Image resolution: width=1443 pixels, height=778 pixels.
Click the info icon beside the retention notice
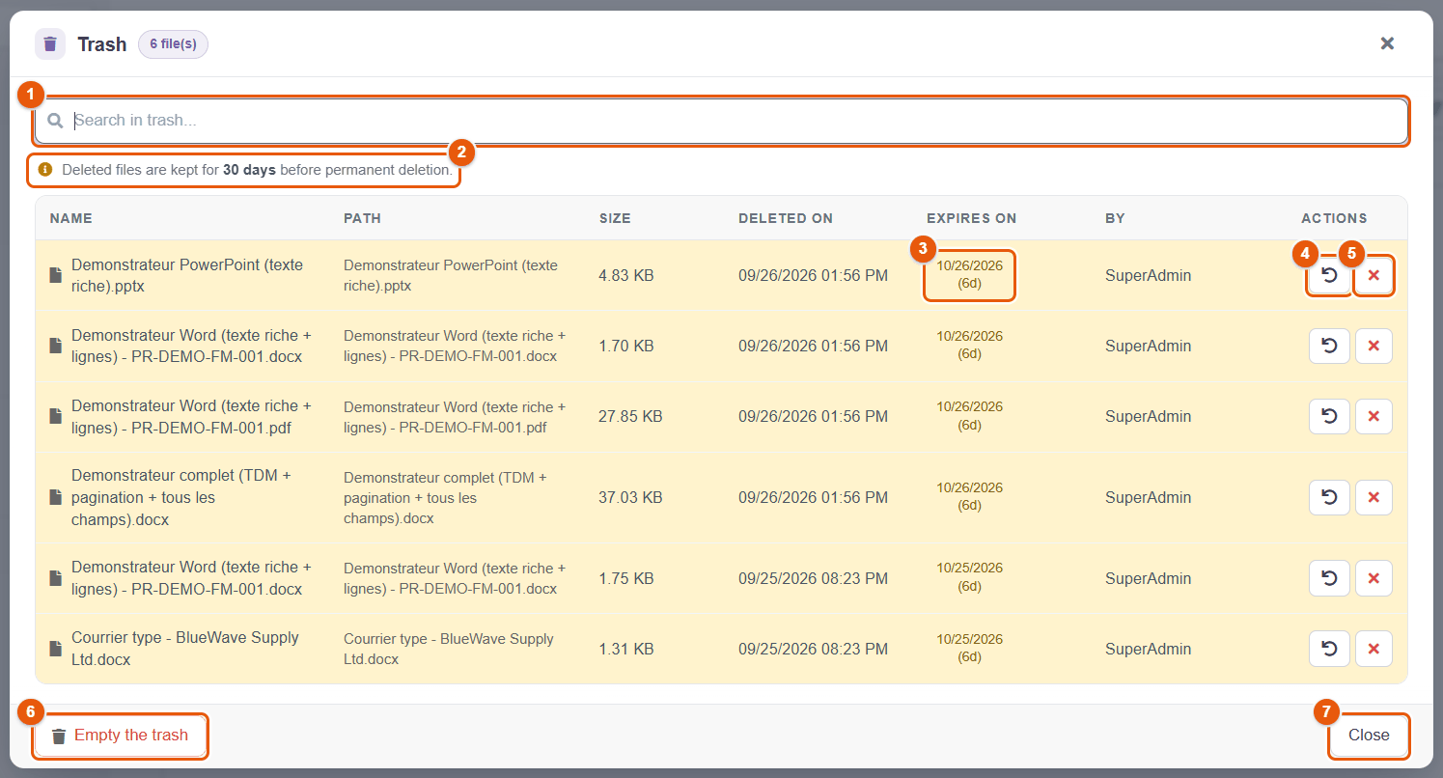coord(45,169)
